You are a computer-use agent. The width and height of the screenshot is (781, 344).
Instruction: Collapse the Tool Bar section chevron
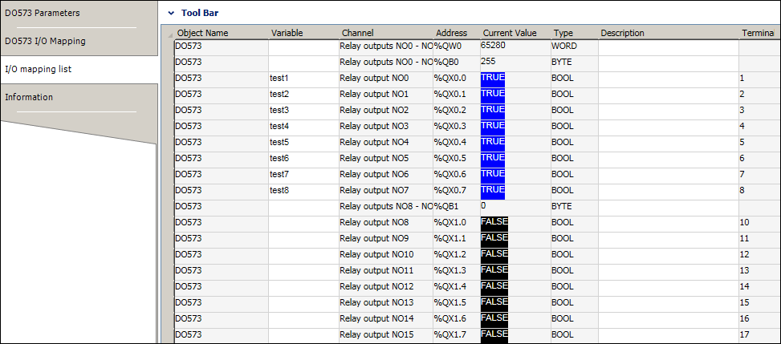pos(169,14)
